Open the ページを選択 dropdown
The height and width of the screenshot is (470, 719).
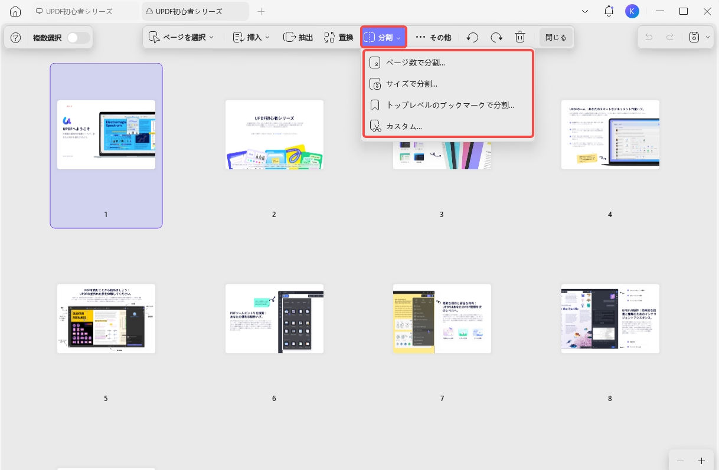(181, 37)
